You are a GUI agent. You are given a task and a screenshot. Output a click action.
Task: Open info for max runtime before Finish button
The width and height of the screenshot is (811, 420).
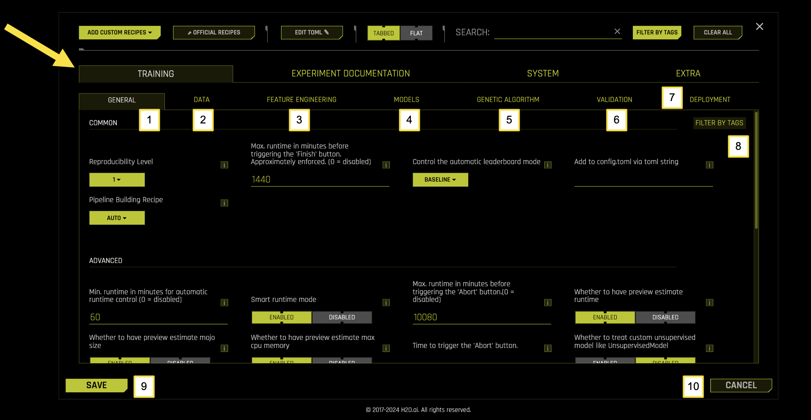(386, 164)
